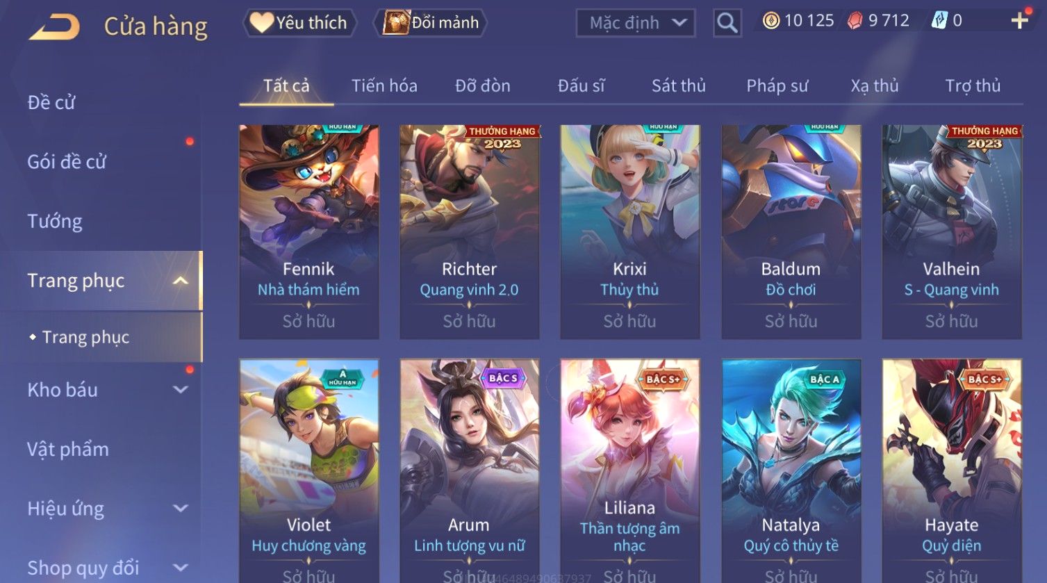Select the Tiến hóa tab
This screenshot has width=1047, height=583.
point(384,85)
